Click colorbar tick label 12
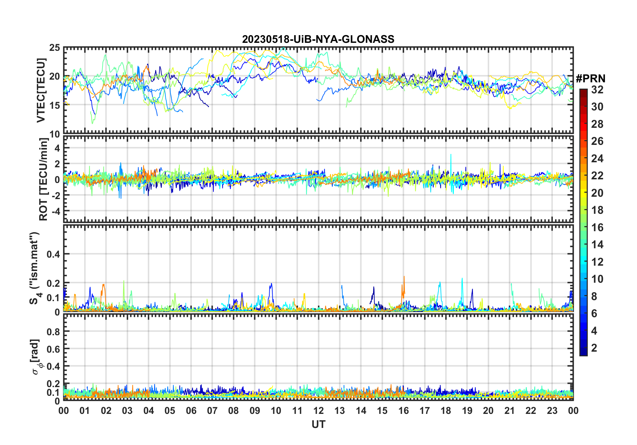This screenshot has height=445, width=637. [597, 262]
